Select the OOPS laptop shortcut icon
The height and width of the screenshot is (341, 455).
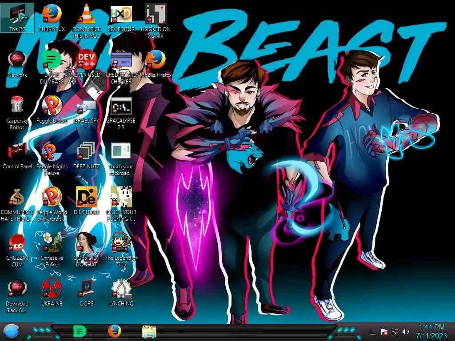tap(87, 293)
